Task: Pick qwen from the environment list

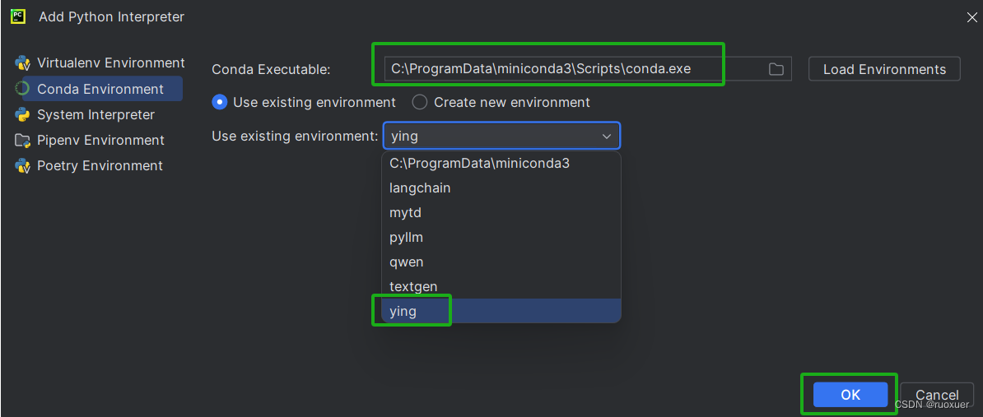Action: tap(501, 262)
